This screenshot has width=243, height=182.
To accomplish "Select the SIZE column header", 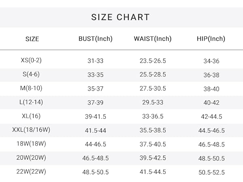I will [x=32, y=39].
